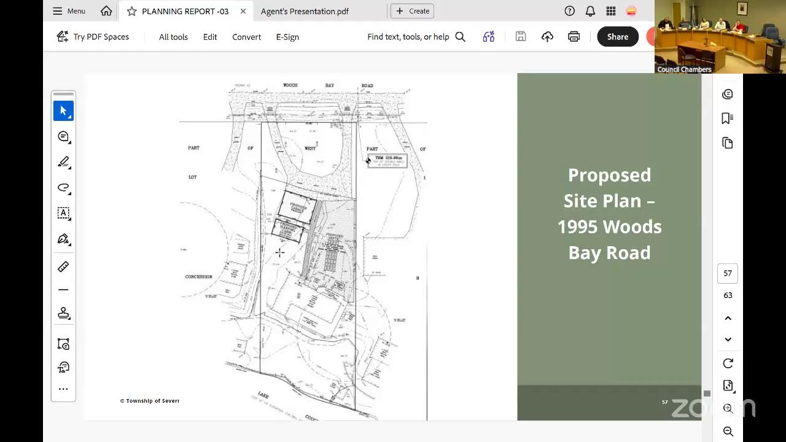Click the current page number 57 field
Image resolution: width=786 pixels, height=442 pixels.
(x=728, y=273)
